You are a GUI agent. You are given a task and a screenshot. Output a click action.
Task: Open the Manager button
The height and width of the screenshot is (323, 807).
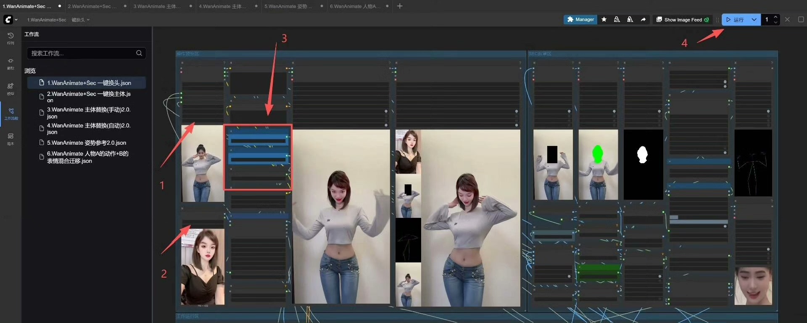[x=580, y=20]
